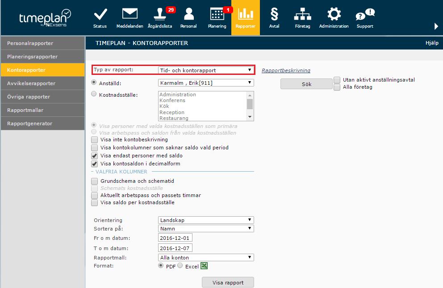Enable Aktuellt arbetspass och passets timmar
This screenshot has height=288, width=443.
[95, 195]
